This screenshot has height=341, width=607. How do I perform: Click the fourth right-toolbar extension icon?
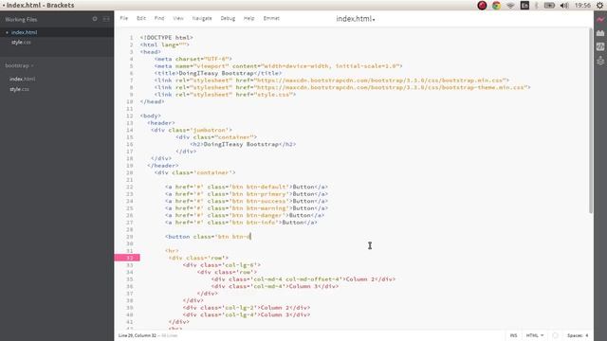[x=600, y=61]
